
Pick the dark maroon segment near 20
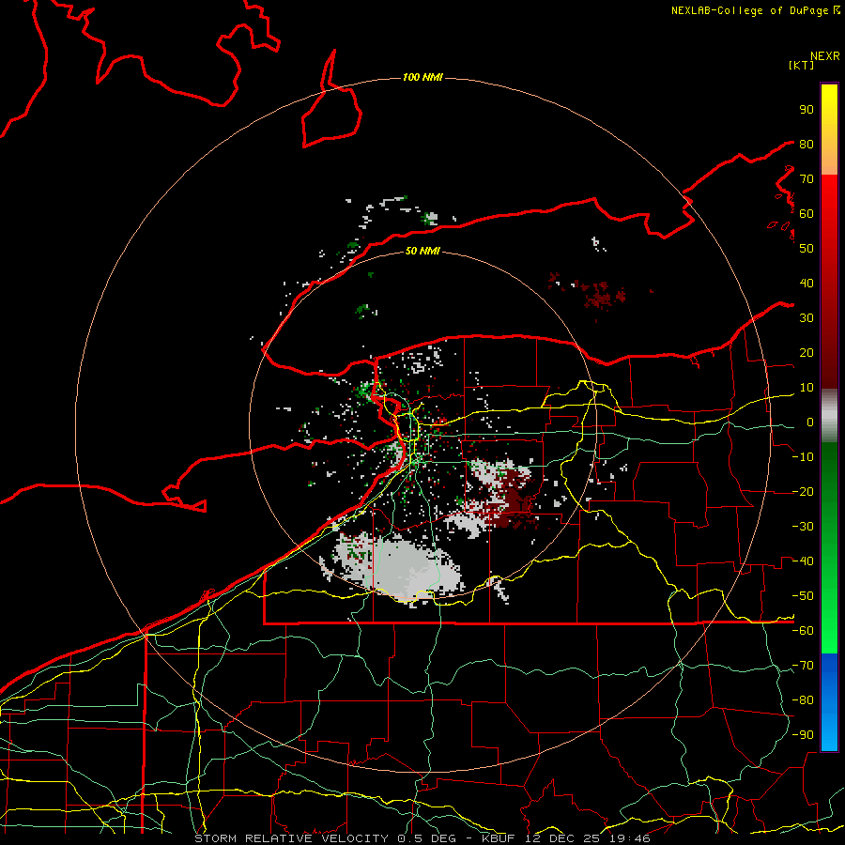click(829, 356)
